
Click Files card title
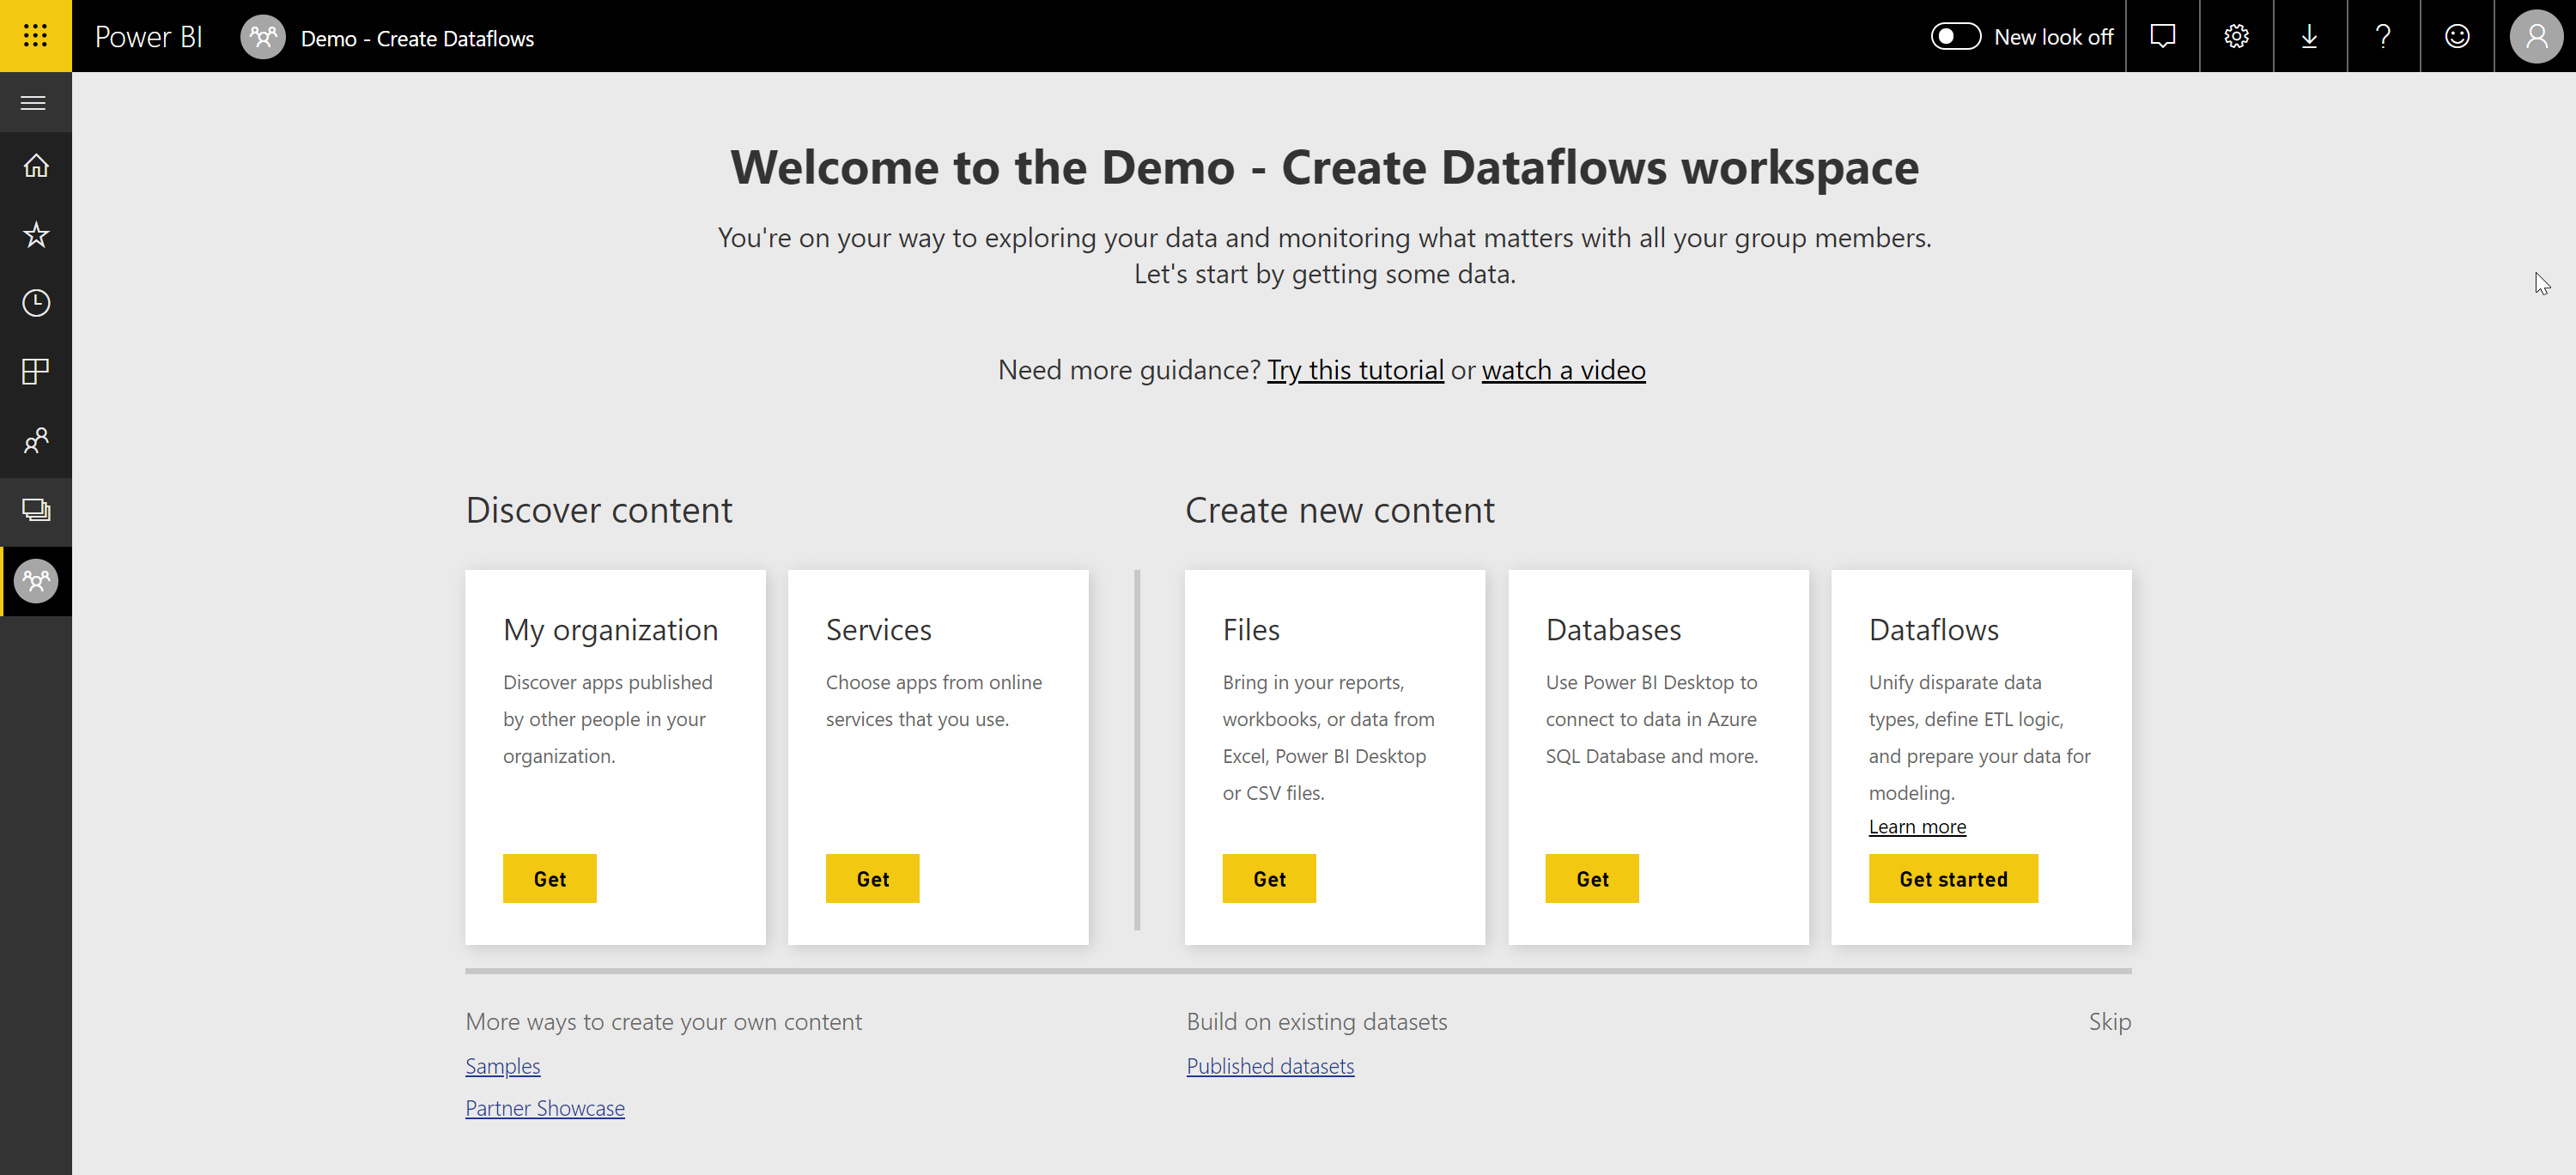[1250, 629]
